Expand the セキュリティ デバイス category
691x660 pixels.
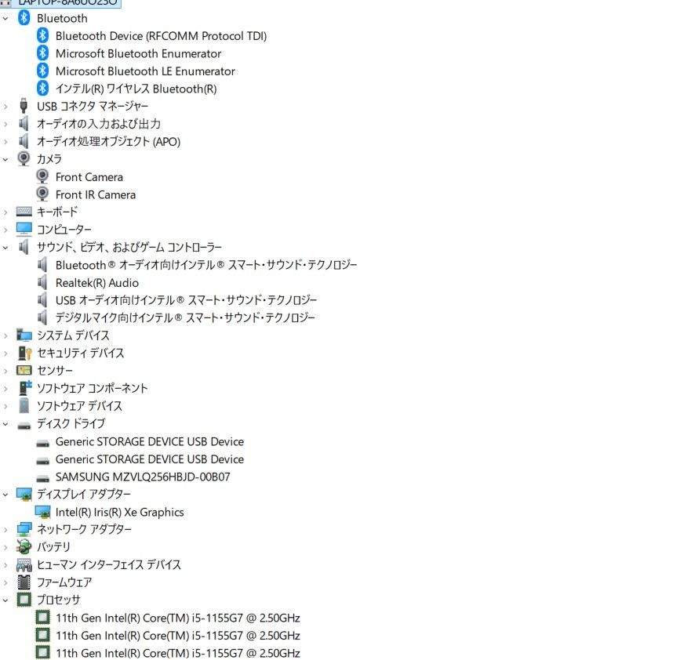5,353
